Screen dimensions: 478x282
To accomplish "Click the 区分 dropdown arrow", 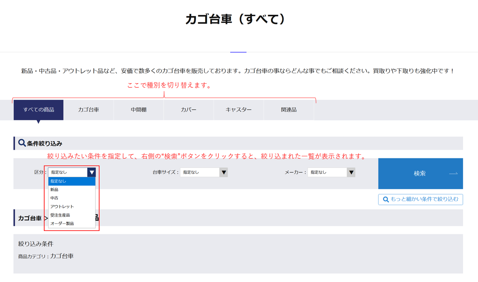I will [x=92, y=172].
